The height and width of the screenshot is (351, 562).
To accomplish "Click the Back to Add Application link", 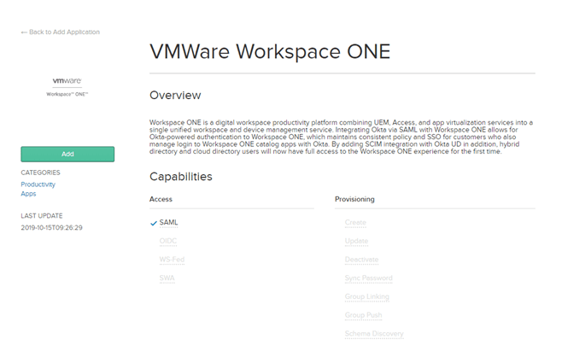I will (x=61, y=32).
